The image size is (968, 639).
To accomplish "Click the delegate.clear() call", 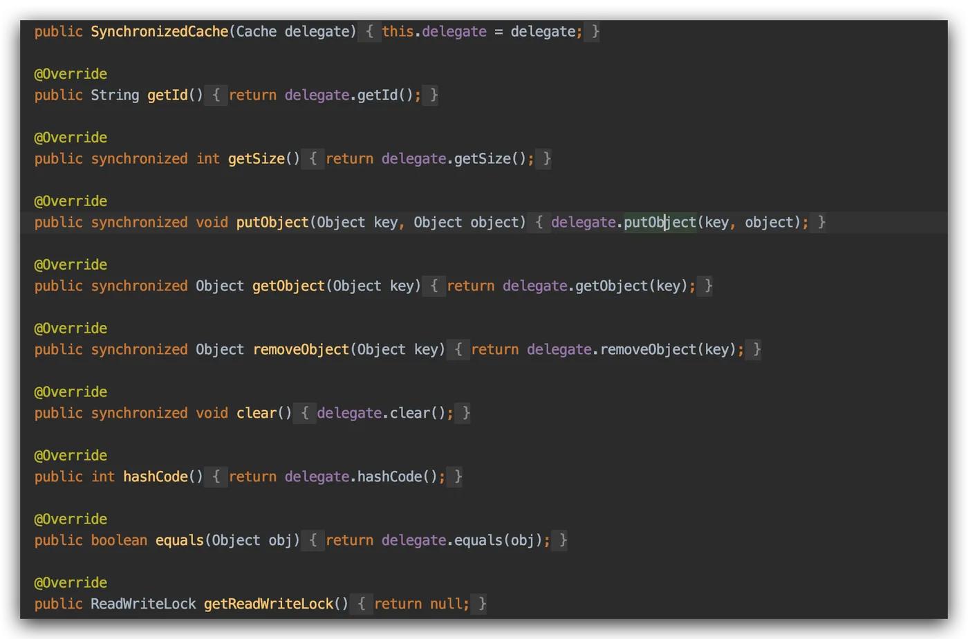I will click(x=382, y=414).
